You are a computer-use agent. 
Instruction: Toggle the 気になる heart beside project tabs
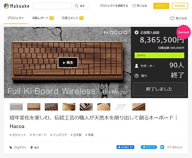click(179, 18)
